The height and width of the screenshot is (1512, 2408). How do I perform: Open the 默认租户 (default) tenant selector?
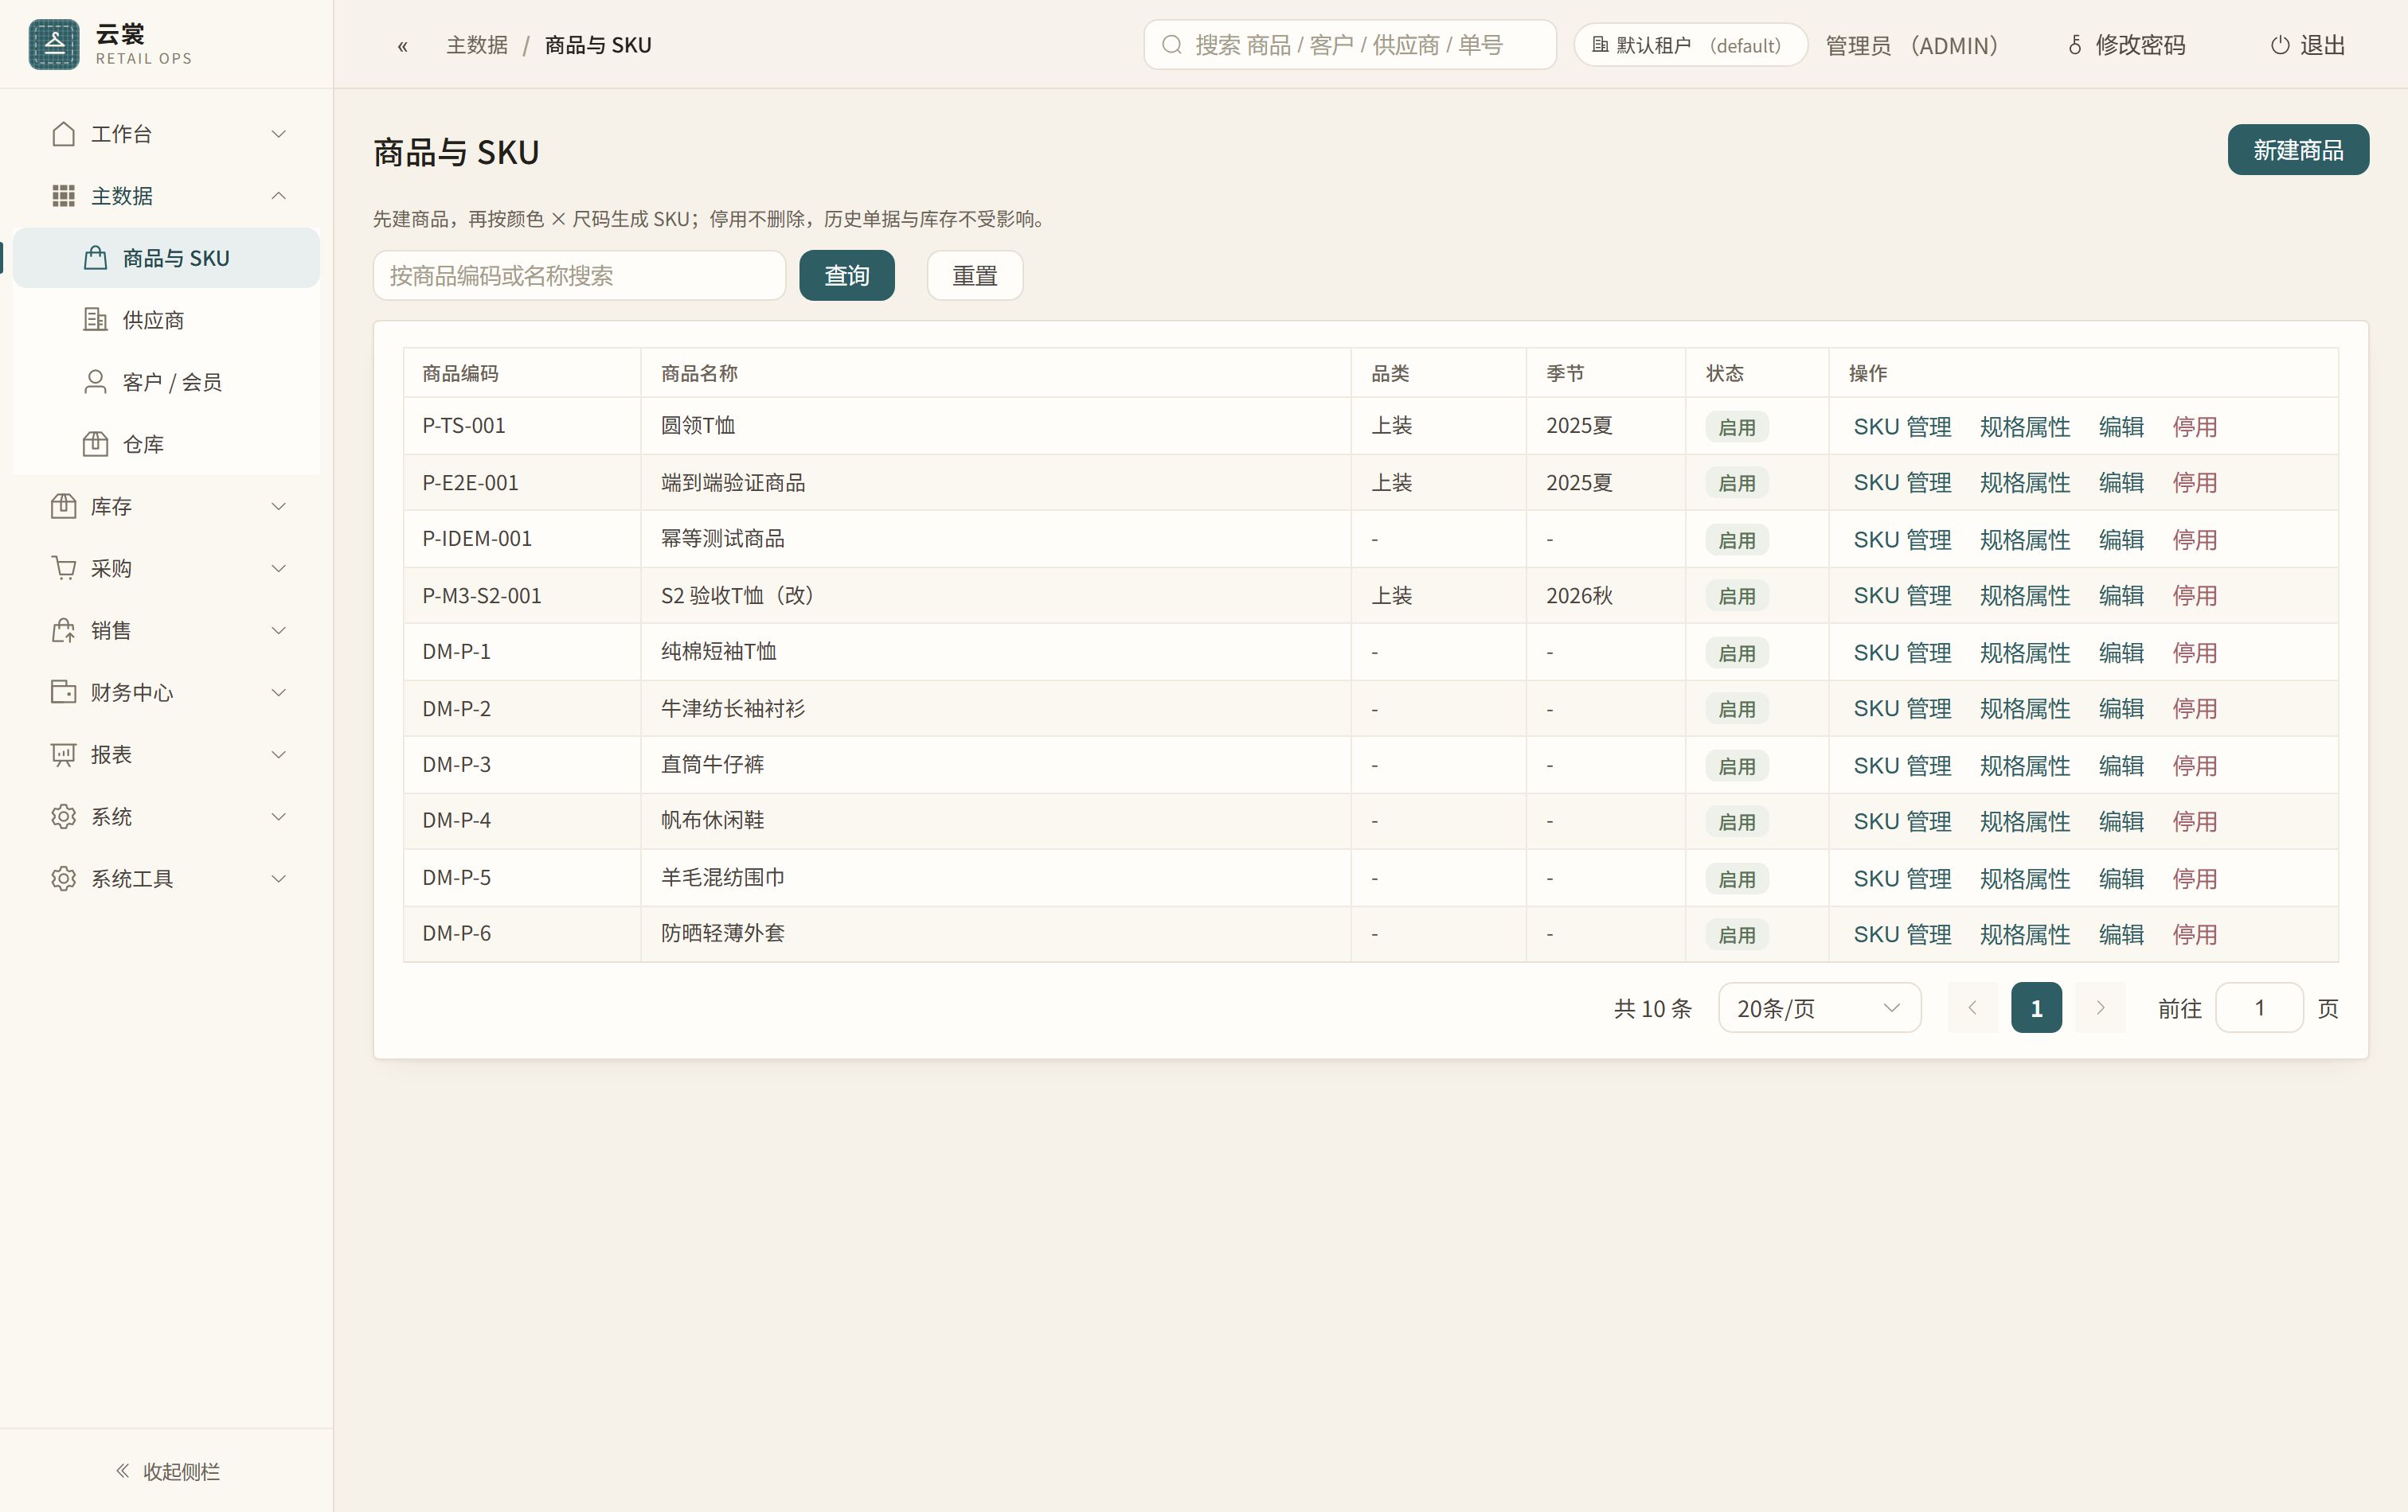click(x=1690, y=45)
